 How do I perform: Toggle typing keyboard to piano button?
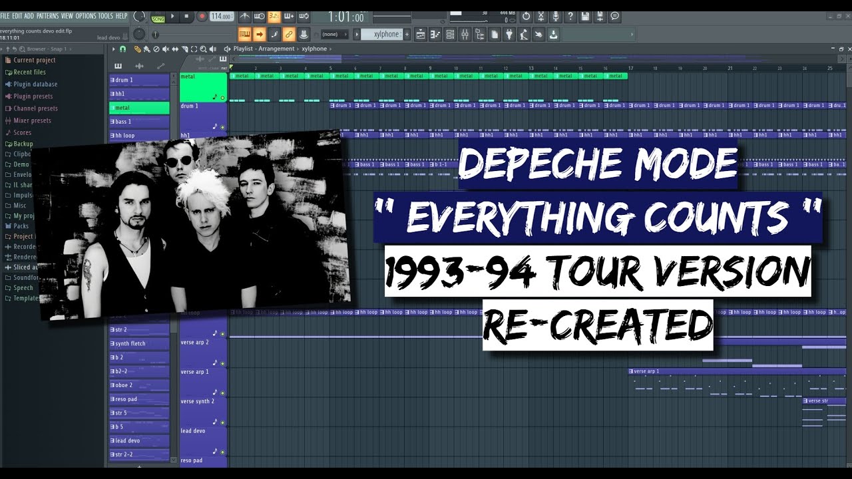tap(245, 34)
